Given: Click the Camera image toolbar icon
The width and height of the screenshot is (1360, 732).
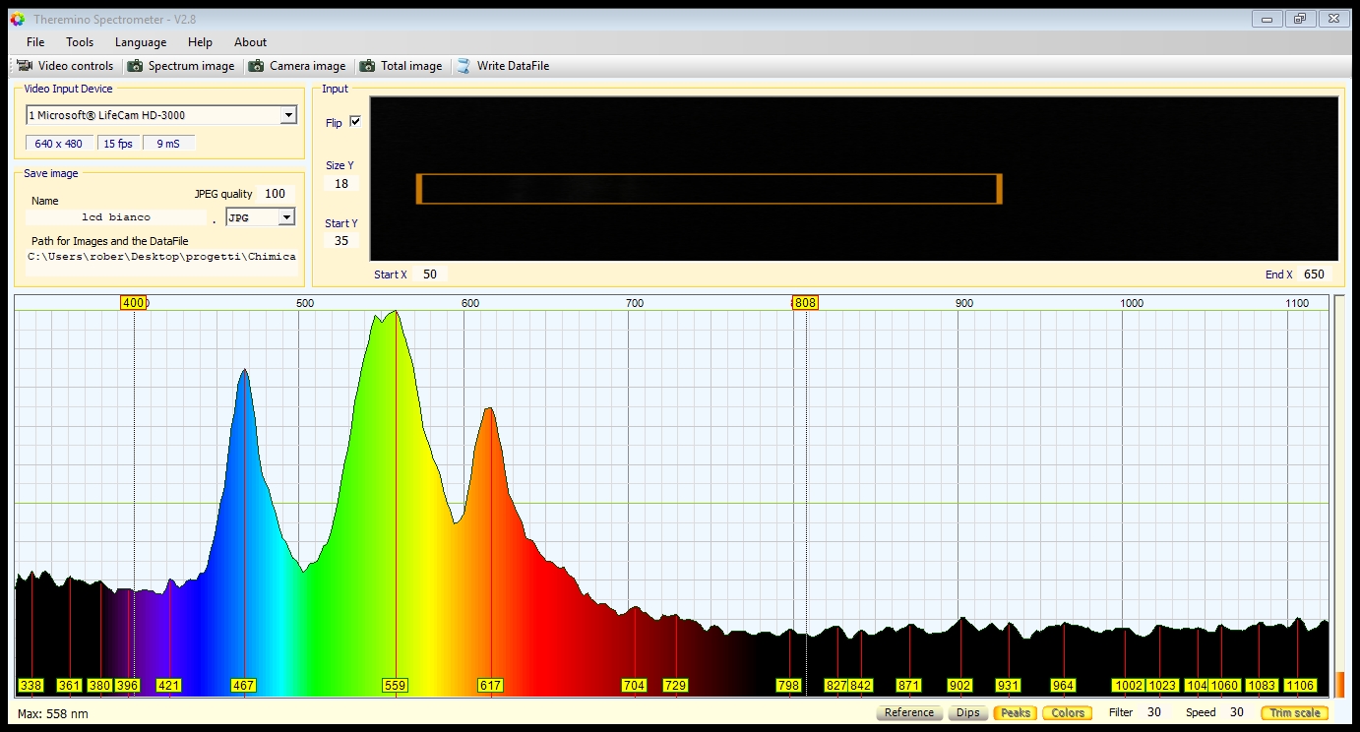Looking at the screenshot, I should click(256, 66).
